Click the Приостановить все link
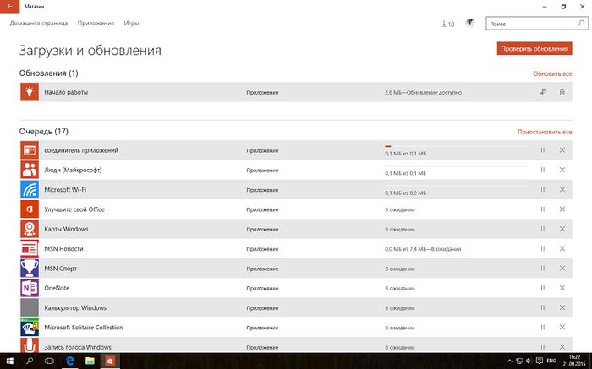 pyautogui.click(x=545, y=133)
